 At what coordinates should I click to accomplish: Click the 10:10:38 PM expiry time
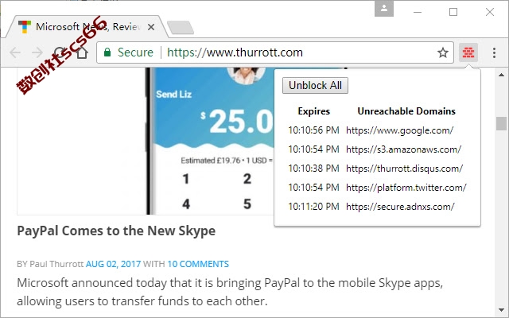point(313,169)
